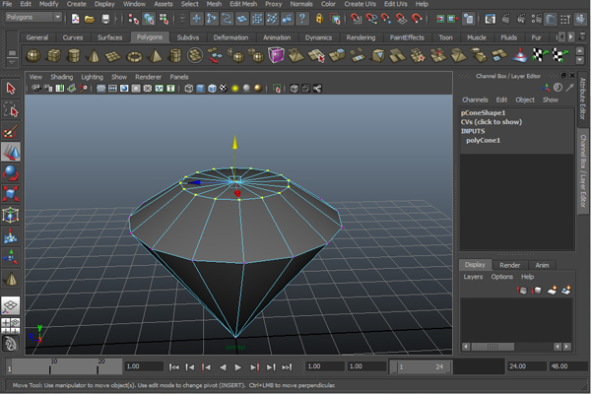Create a polygon cone from the shelf
This screenshot has height=394, width=591.
pyautogui.click(x=94, y=56)
